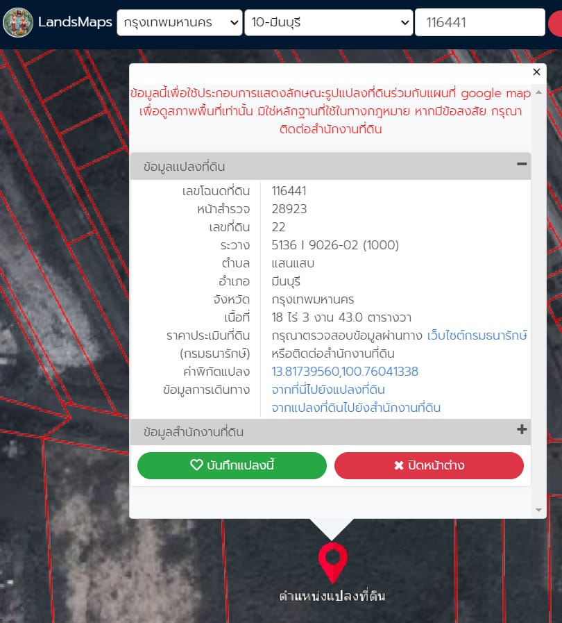Click the ราคาประเมินที่ดิน label
This screenshot has width=562, height=623.
coord(208,335)
